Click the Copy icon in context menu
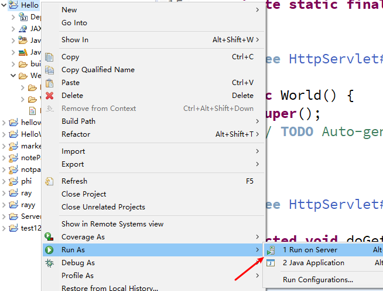Image resolution: width=383 pixels, height=291 pixels. (x=49, y=57)
